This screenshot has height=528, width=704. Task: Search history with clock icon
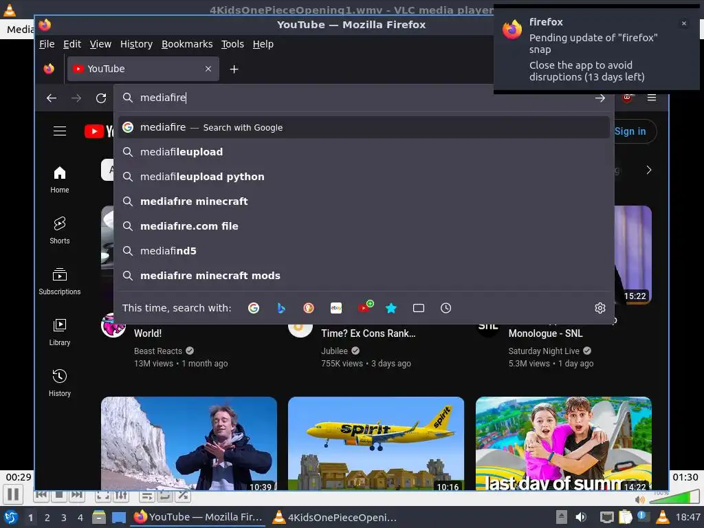click(x=445, y=308)
